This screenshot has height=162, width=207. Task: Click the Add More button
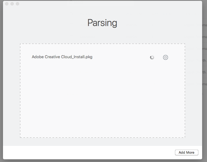pos(187,152)
